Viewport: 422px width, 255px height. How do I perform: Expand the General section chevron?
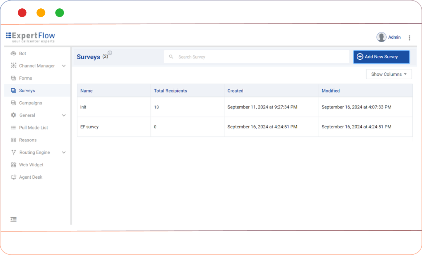click(64, 115)
